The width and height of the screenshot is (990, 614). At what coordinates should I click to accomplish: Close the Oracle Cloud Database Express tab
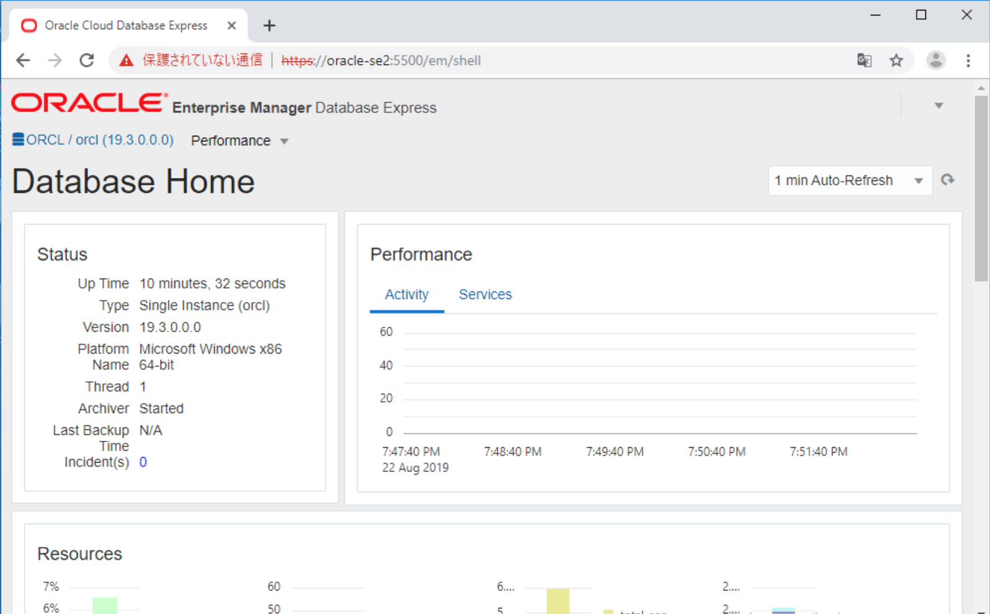[x=231, y=25]
